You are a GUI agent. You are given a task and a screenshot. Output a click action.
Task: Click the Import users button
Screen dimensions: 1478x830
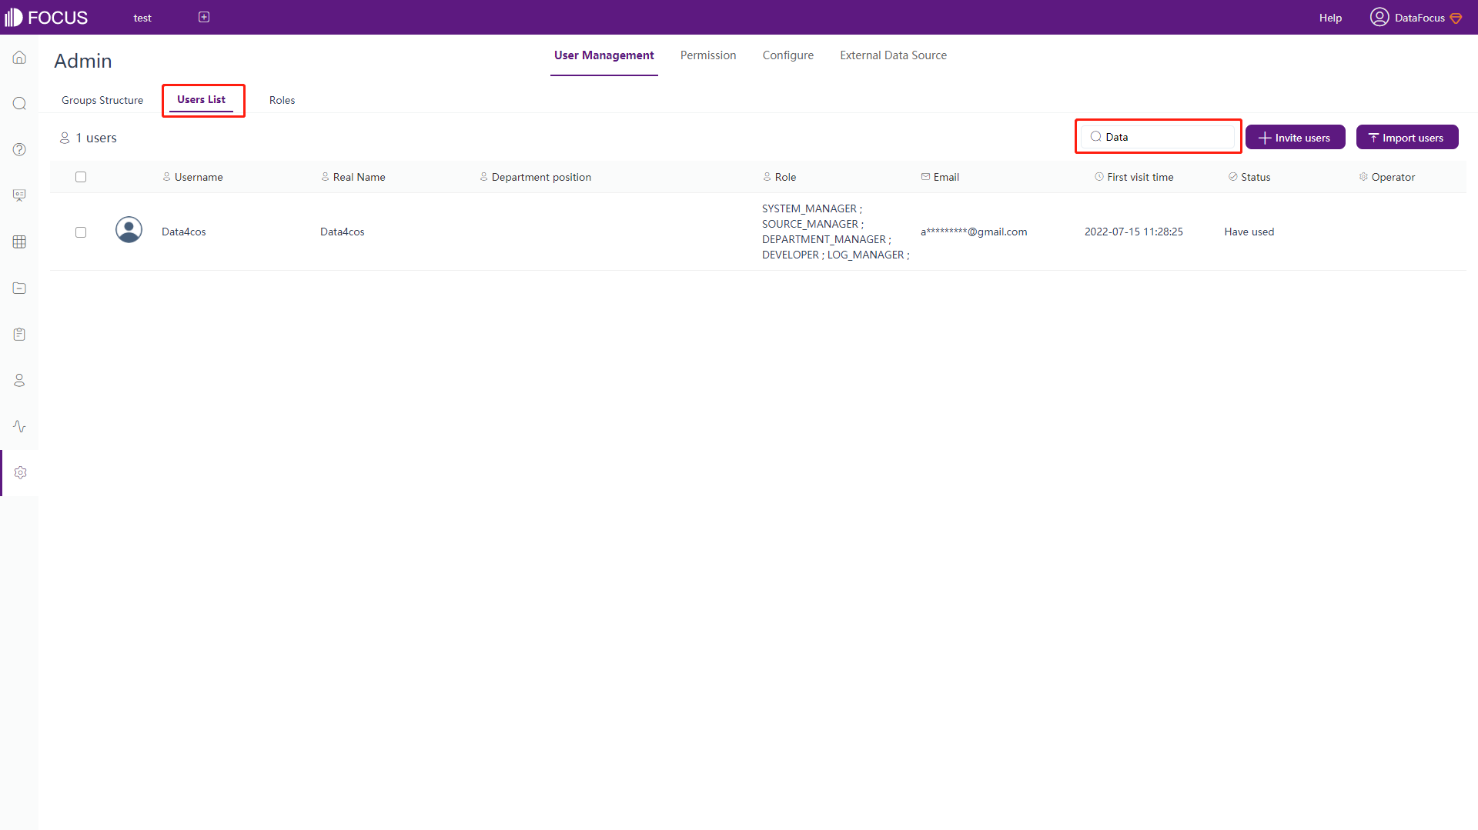click(x=1407, y=137)
